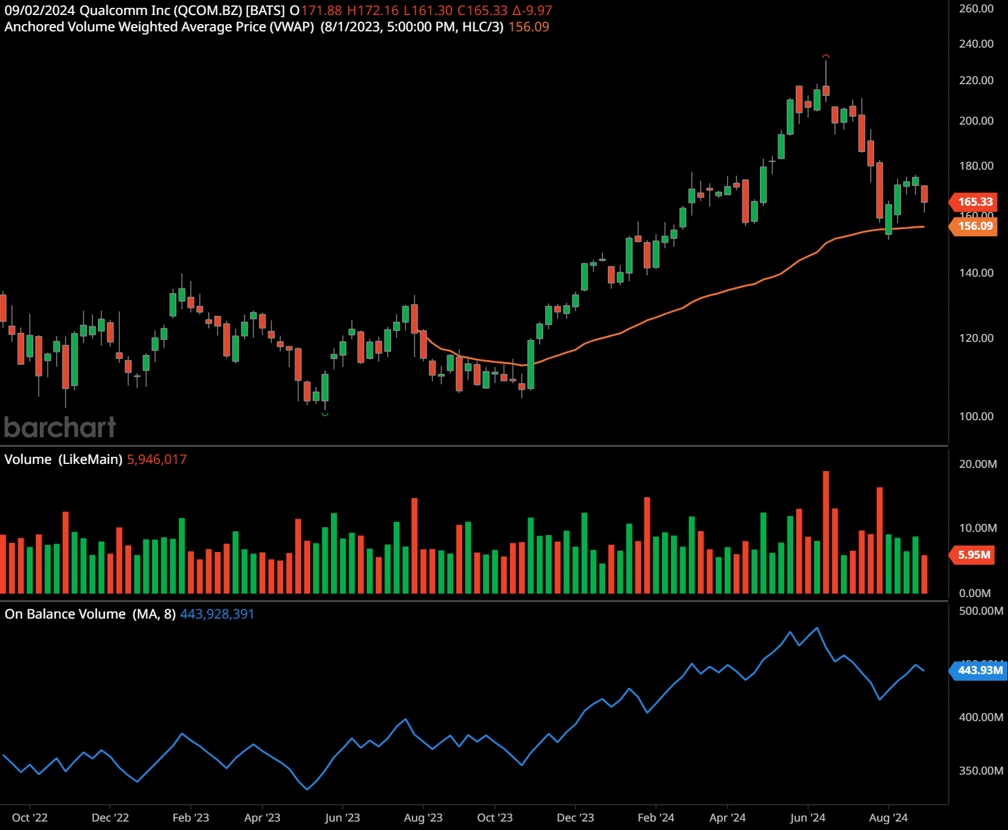
Task: Click the VWAP value 156.09 in header
Action: 529,27
